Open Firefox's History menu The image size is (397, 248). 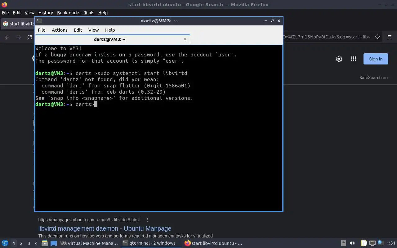pos(46,13)
